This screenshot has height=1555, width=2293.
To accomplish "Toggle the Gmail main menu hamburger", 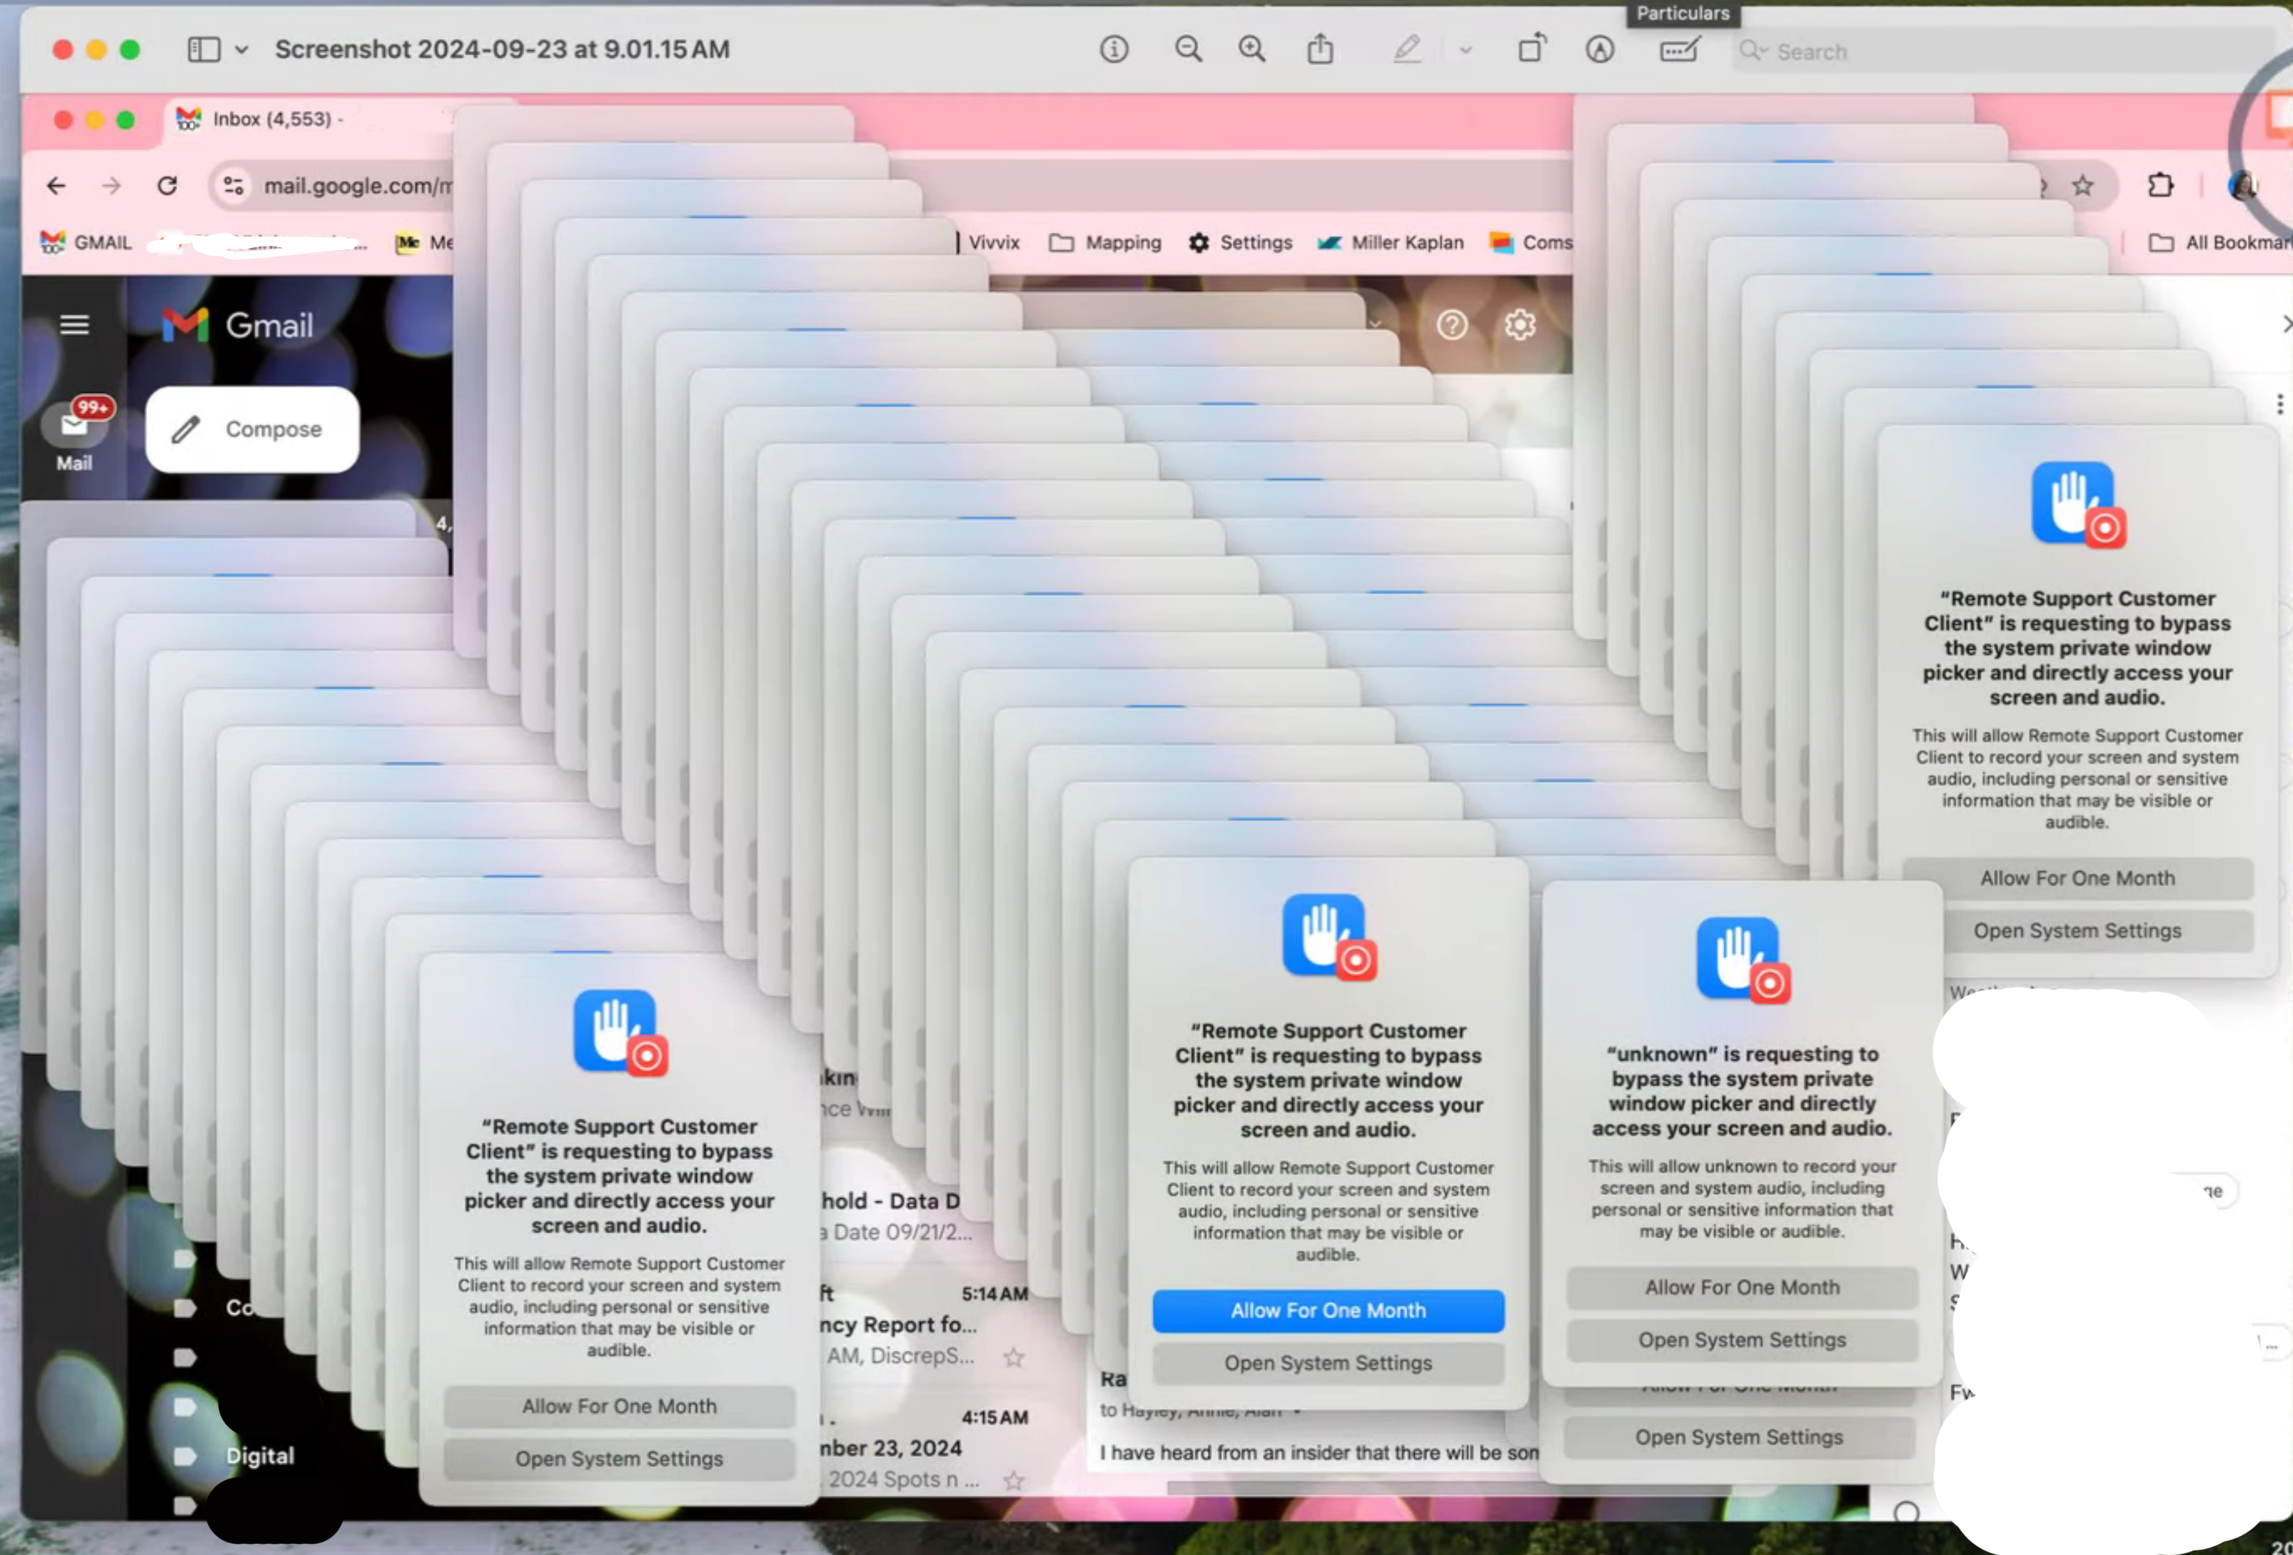I will pyautogui.click(x=74, y=325).
